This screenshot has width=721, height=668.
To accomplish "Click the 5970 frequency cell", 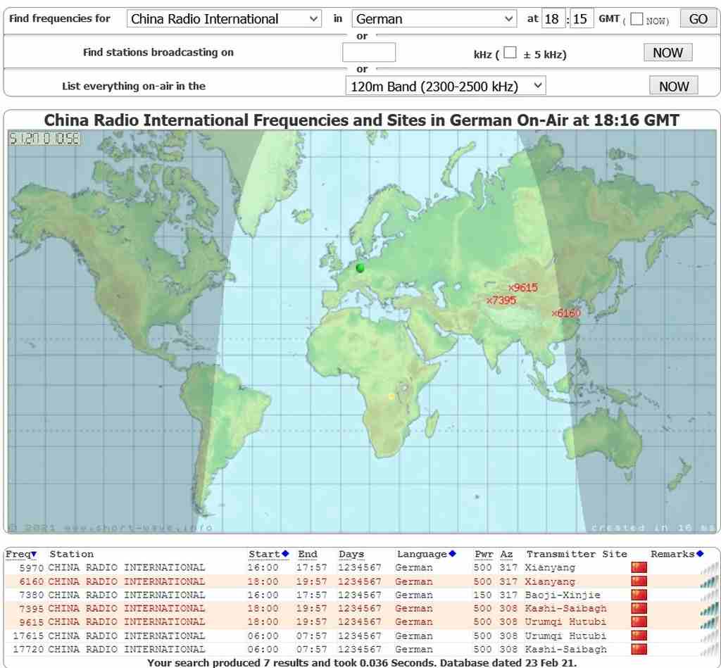I will click(32, 568).
